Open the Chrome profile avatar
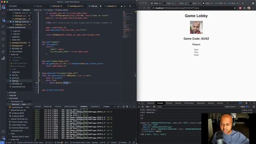 (x=249, y=8)
